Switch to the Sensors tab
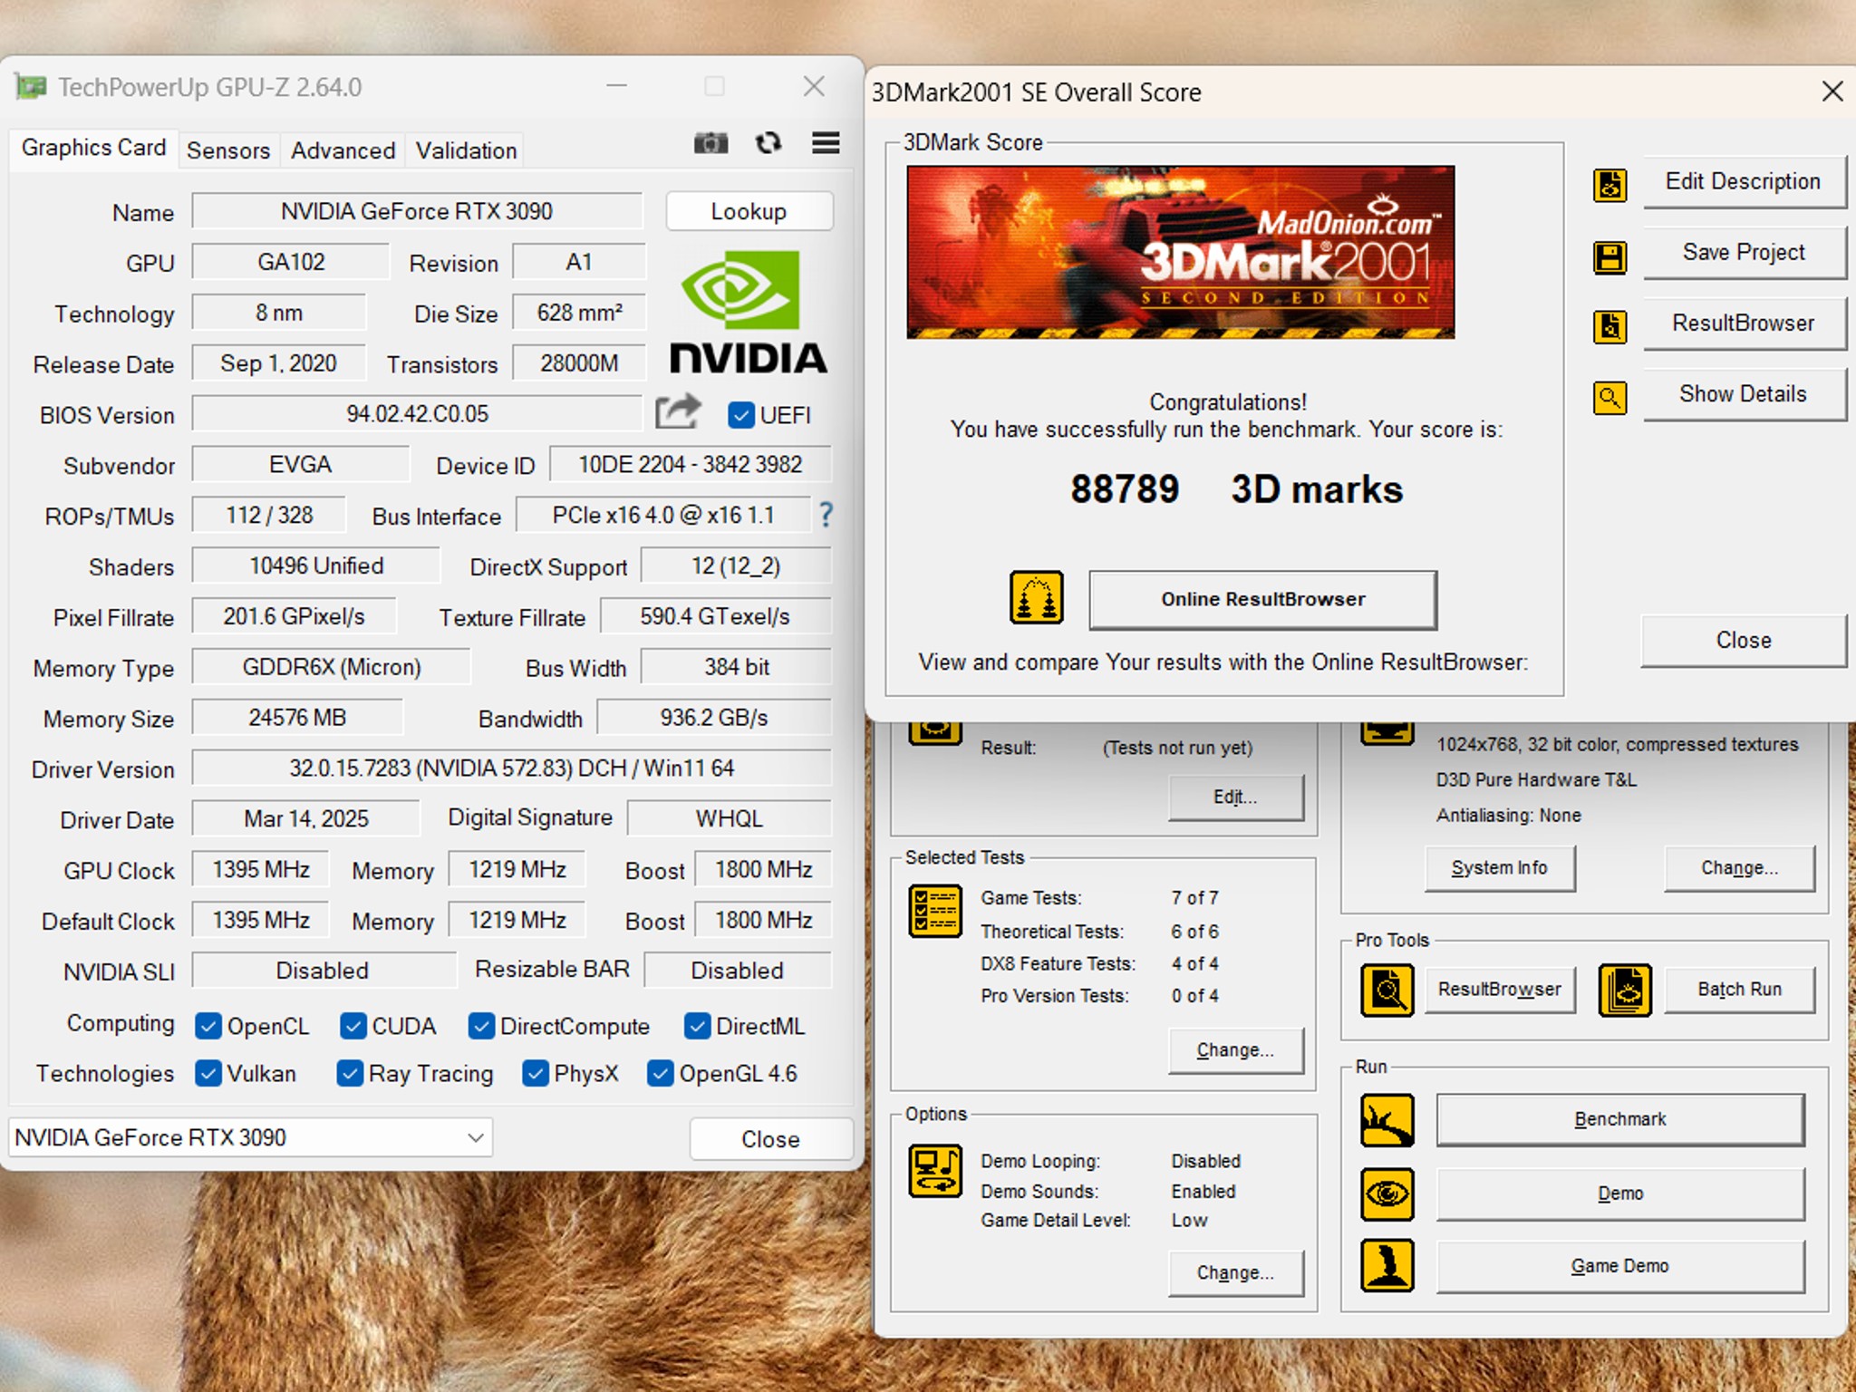Viewport: 1856px width, 1392px height. pos(228,150)
